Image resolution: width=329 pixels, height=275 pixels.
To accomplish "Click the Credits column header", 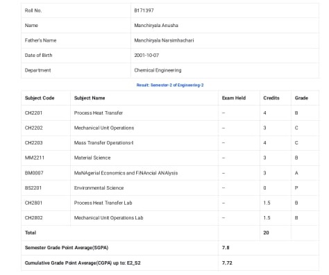I will pos(271,98).
